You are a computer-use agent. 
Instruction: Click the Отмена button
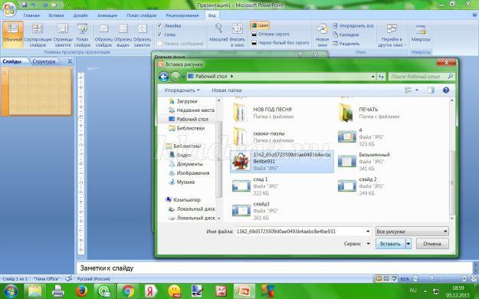coord(432,244)
